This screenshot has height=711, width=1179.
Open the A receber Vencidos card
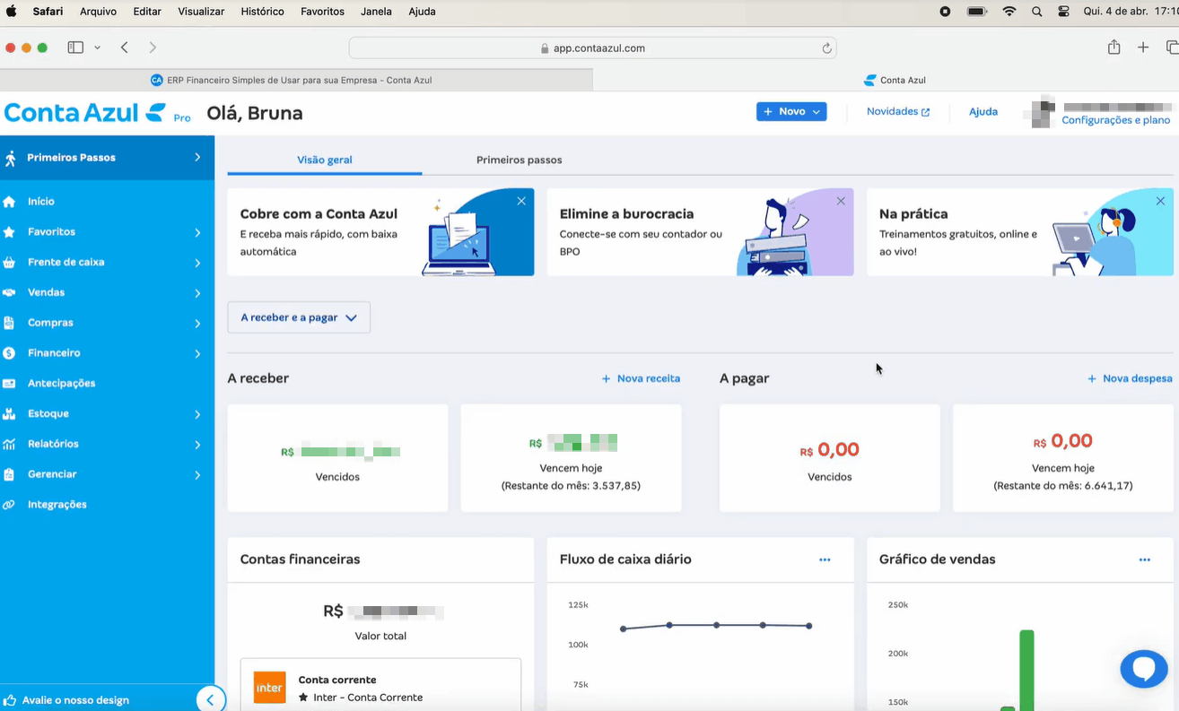[x=337, y=458]
